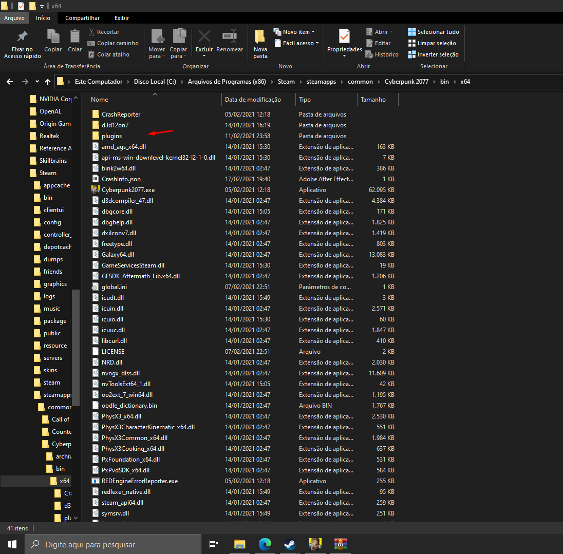Go up one folder level

47,82
